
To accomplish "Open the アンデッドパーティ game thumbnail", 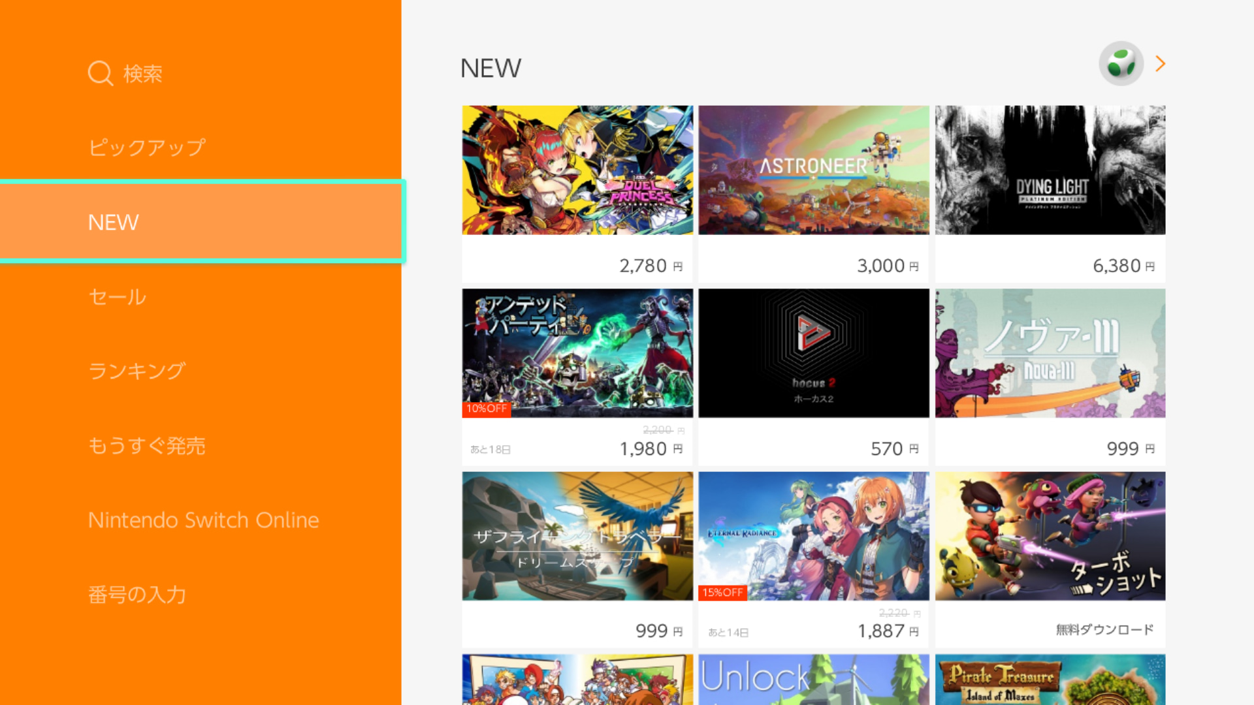I will click(577, 353).
